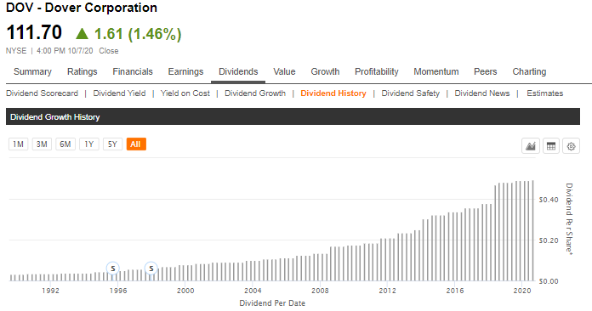
Task: Open the Growth tab
Action: coord(325,71)
